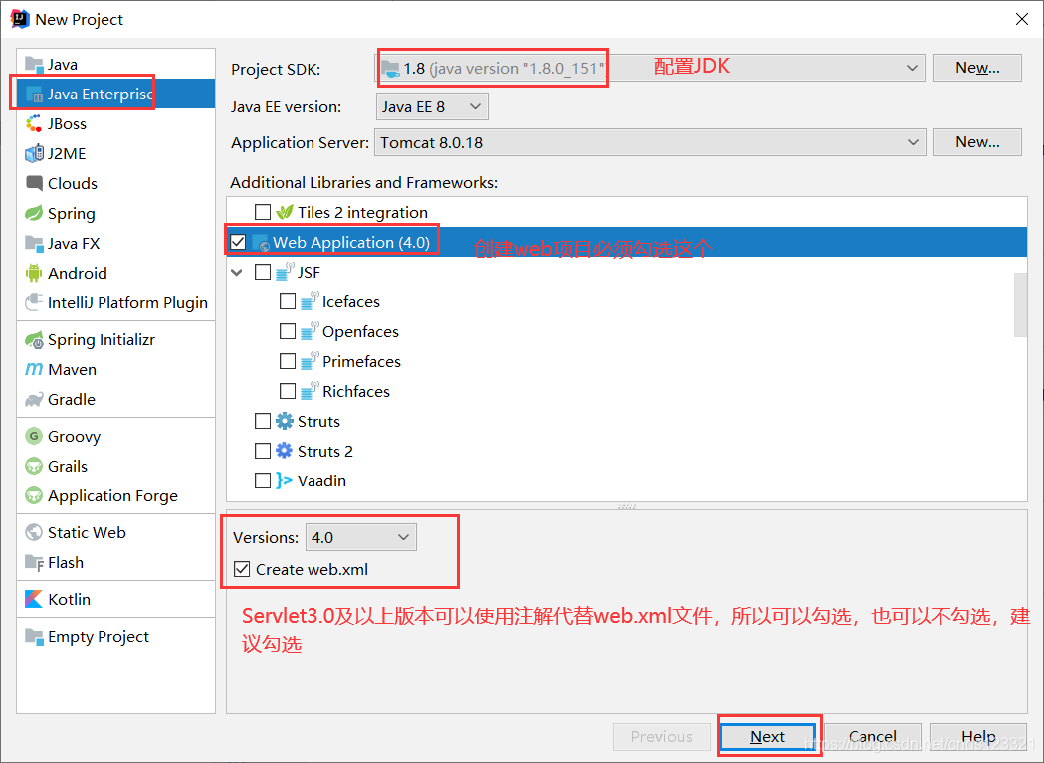The image size is (1044, 763).
Task: Select the Java project type icon
Action: [34, 64]
